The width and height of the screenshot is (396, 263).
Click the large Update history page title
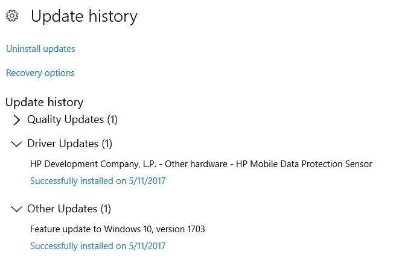(84, 16)
